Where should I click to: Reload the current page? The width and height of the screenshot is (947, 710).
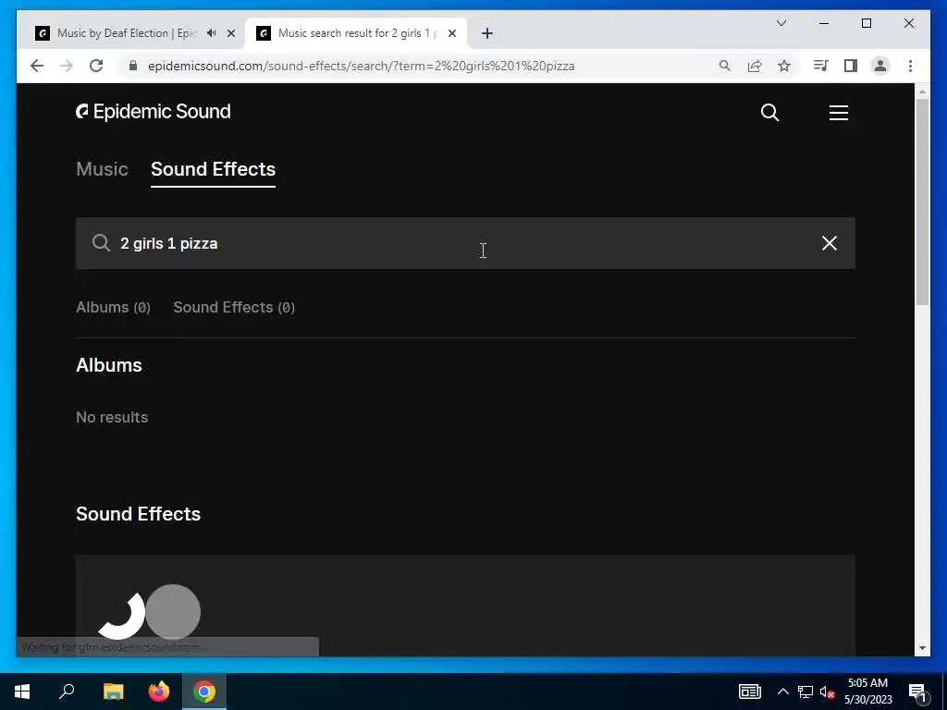[96, 66]
